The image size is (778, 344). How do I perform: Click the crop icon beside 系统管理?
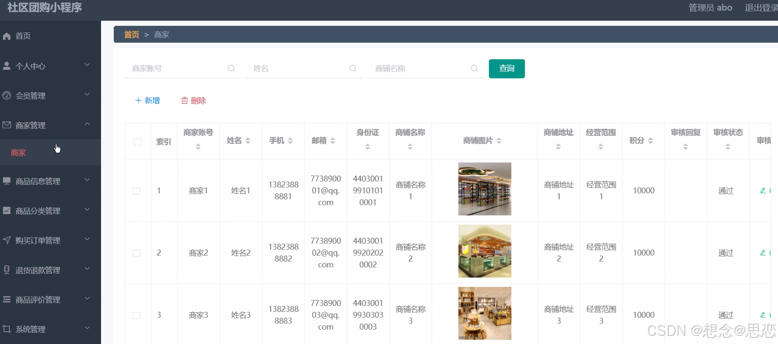point(7,329)
